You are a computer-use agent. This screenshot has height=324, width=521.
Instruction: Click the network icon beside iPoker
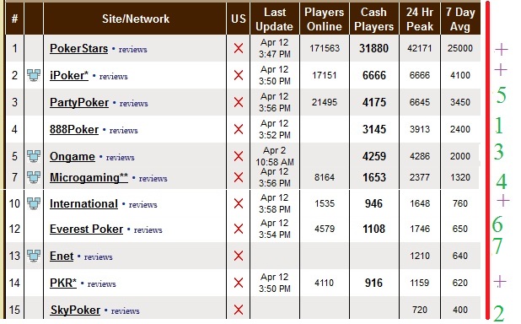pyautogui.click(x=34, y=75)
